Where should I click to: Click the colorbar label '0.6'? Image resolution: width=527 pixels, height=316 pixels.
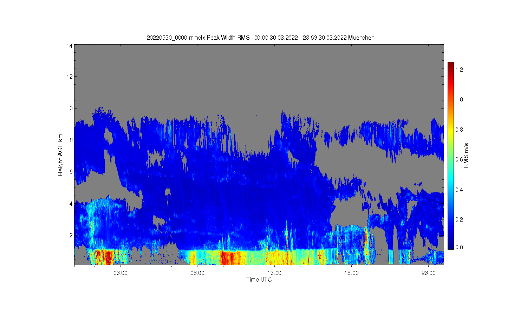click(x=459, y=159)
